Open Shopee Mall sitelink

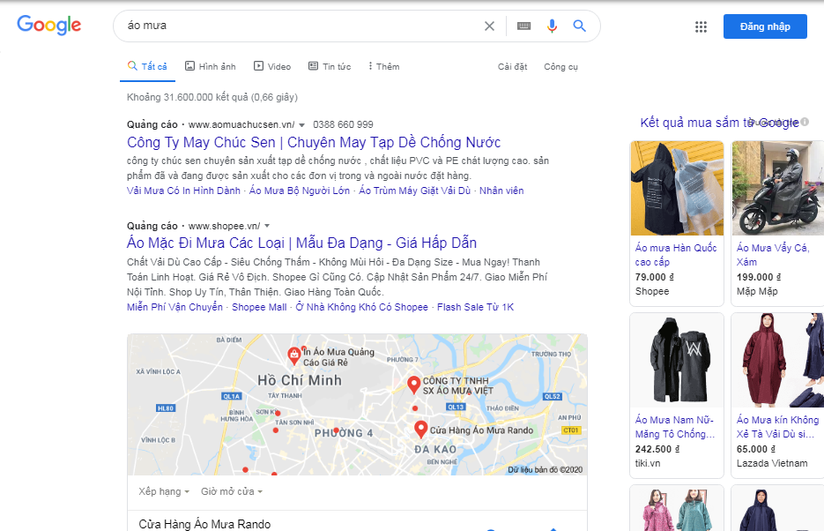click(259, 307)
